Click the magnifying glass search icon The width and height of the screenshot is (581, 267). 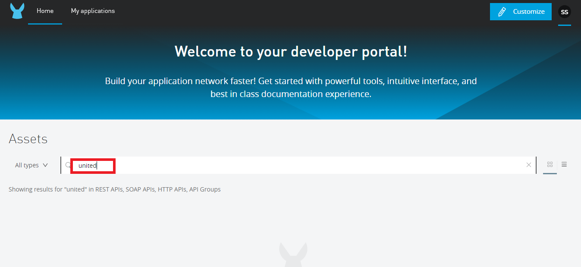coord(68,165)
